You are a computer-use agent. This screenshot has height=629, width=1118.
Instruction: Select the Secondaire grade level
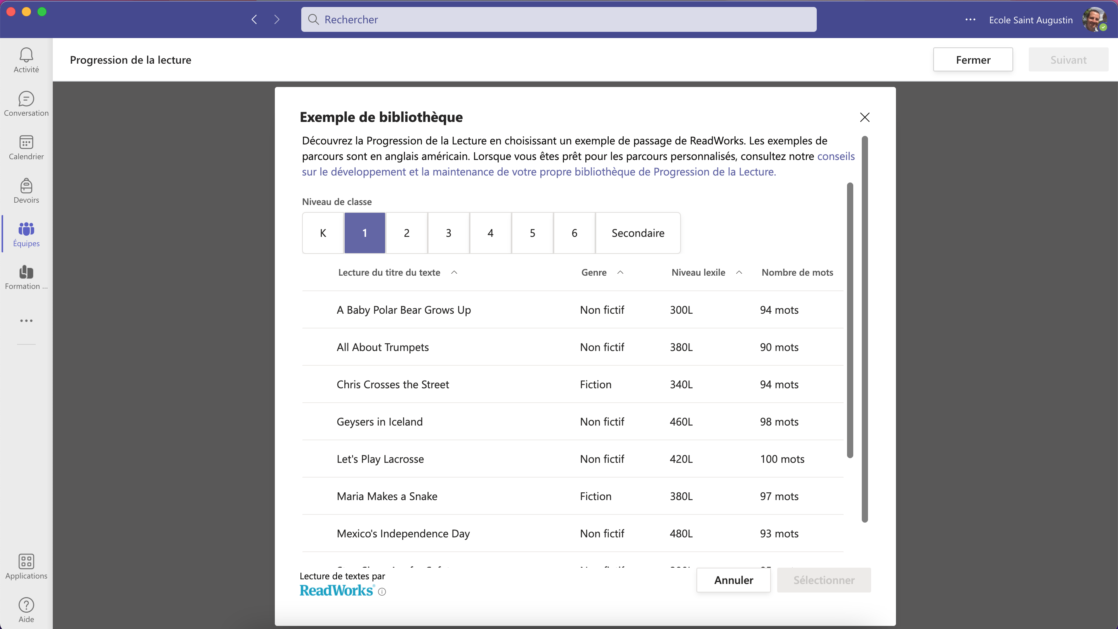(x=637, y=233)
